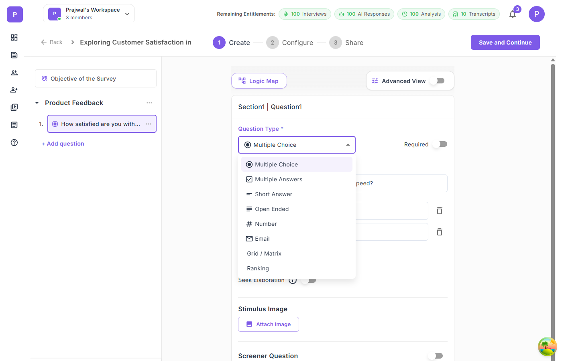Click the help question mark sidebar icon
Screen dimensions: 562x361
click(x=14, y=142)
